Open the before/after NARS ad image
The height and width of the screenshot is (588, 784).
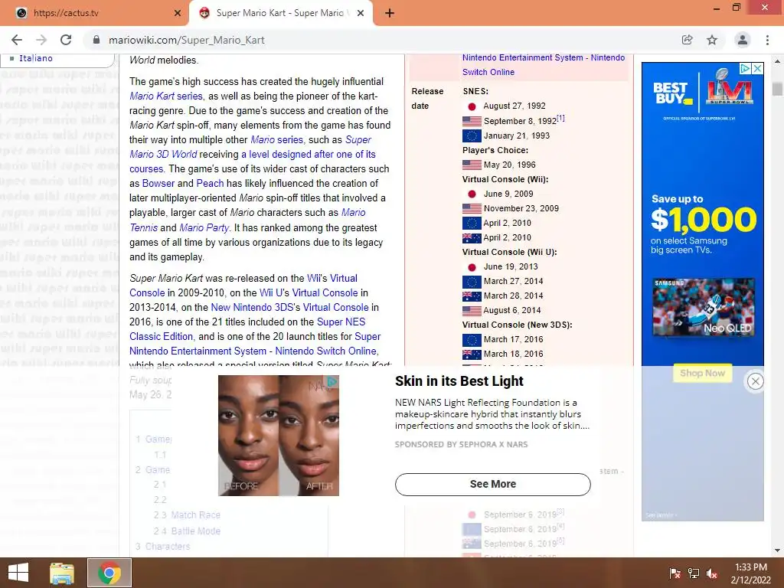point(279,436)
